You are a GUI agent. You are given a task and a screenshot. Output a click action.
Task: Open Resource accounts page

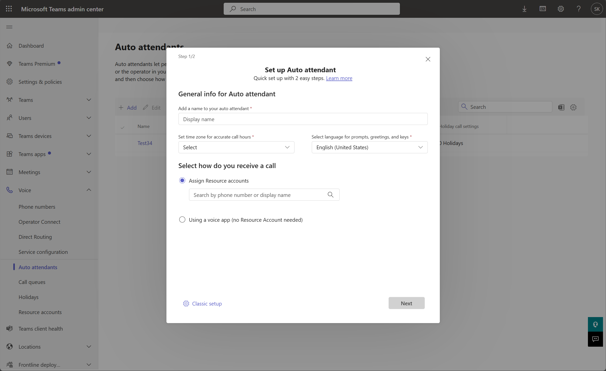click(40, 312)
